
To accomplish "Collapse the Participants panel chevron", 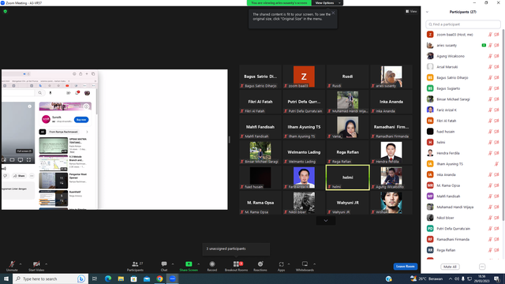I will (x=427, y=12).
